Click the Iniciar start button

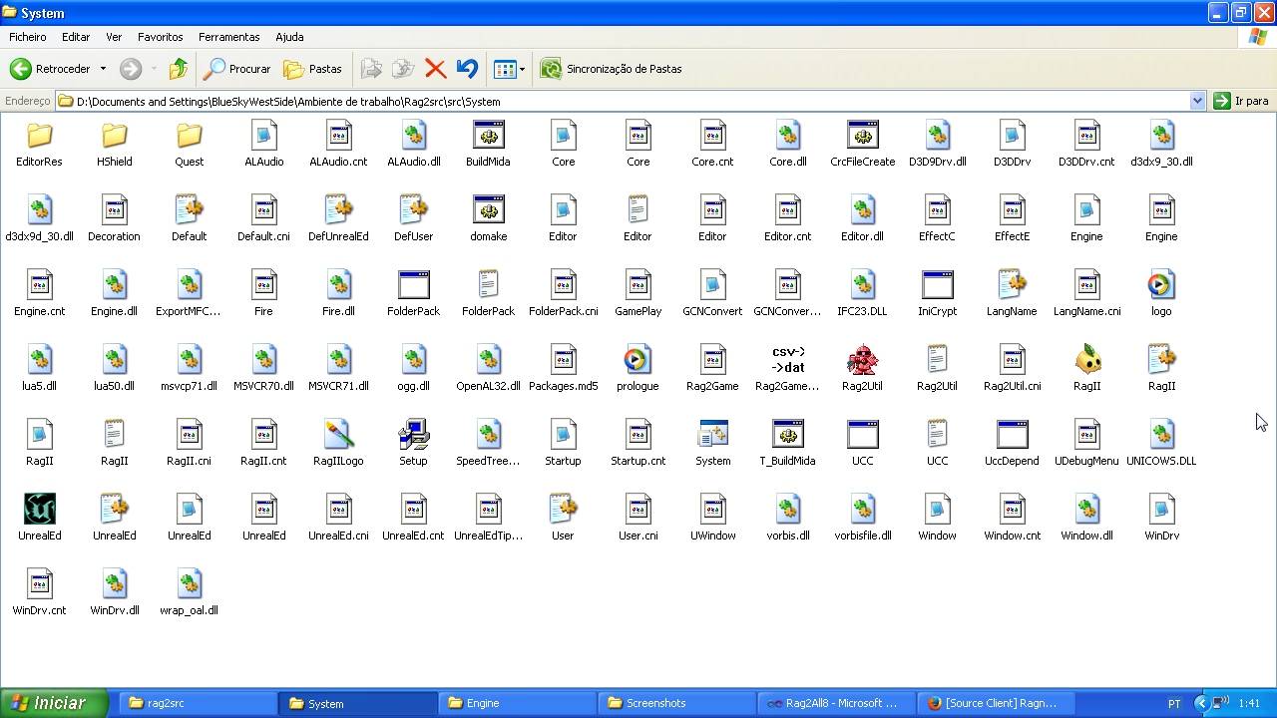click(x=53, y=703)
